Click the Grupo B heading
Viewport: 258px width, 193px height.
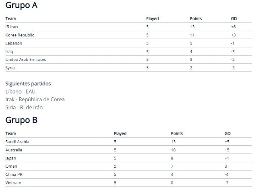coord(21,120)
